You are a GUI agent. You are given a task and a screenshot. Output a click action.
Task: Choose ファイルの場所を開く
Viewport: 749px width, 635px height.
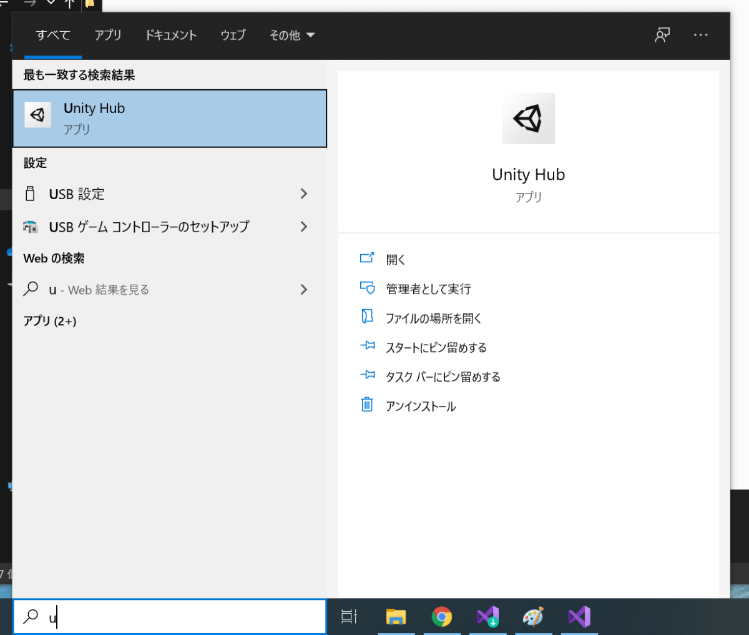tap(434, 318)
